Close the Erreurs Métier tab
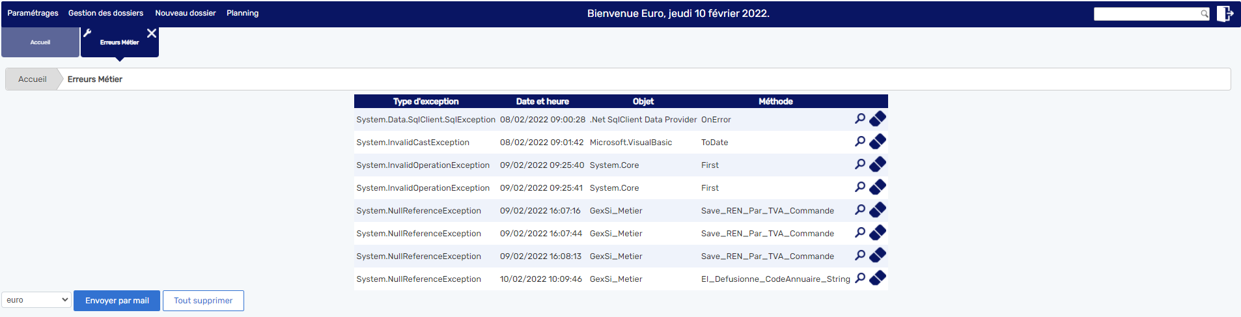This screenshot has height=317, width=1241. click(x=152, y=33)
